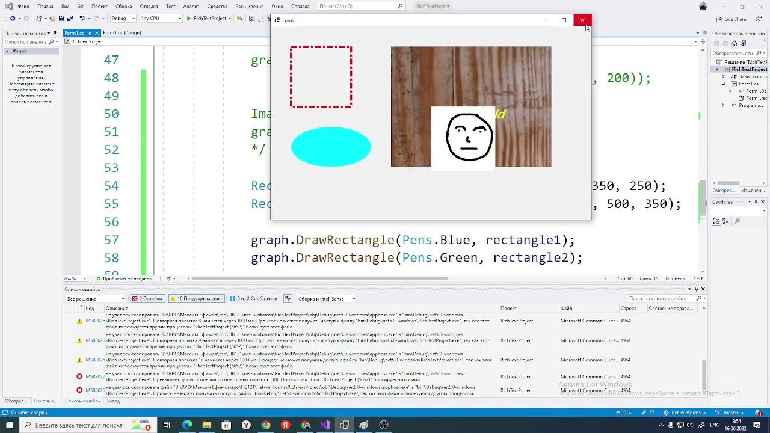This screenshot has width=770, height=433.
Task: Open the Any CPU platform dropdown
Action: (160, 19)
